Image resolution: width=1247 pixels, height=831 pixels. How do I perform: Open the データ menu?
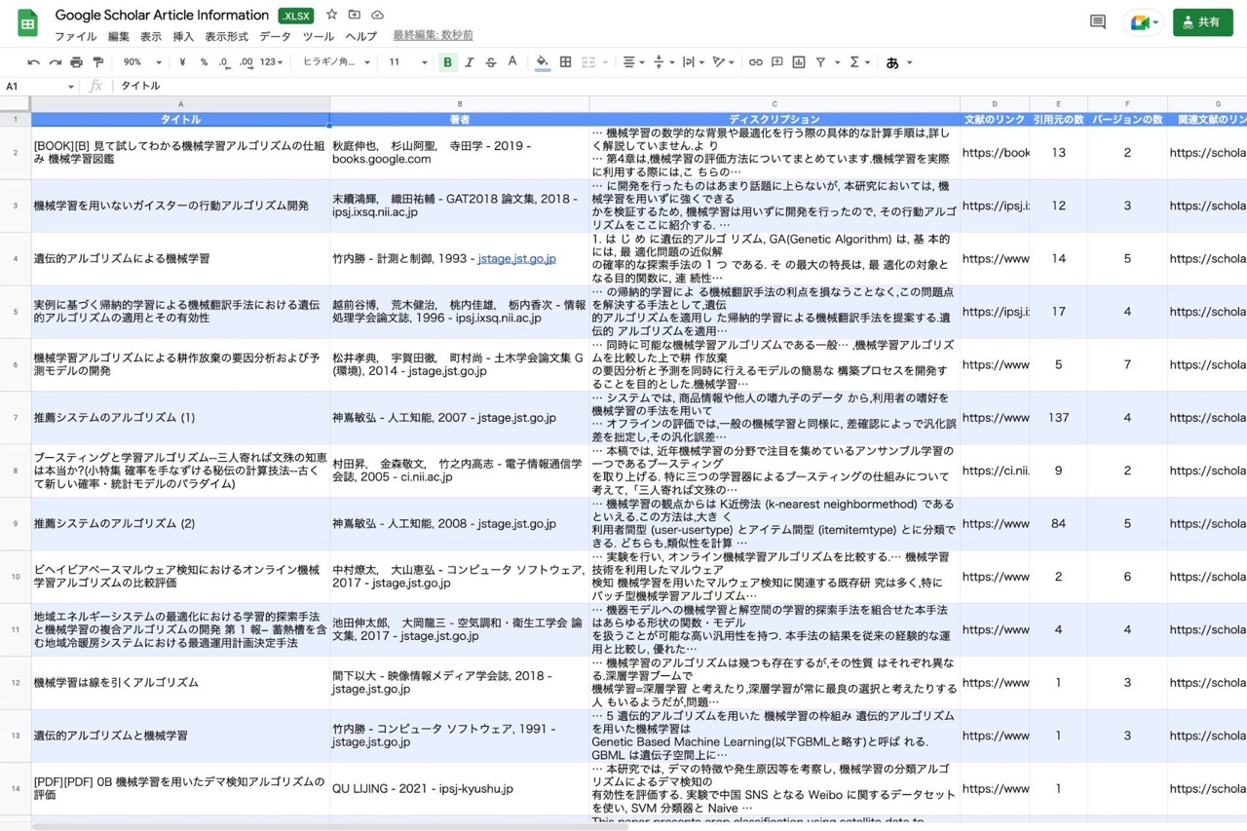(275, 36)
